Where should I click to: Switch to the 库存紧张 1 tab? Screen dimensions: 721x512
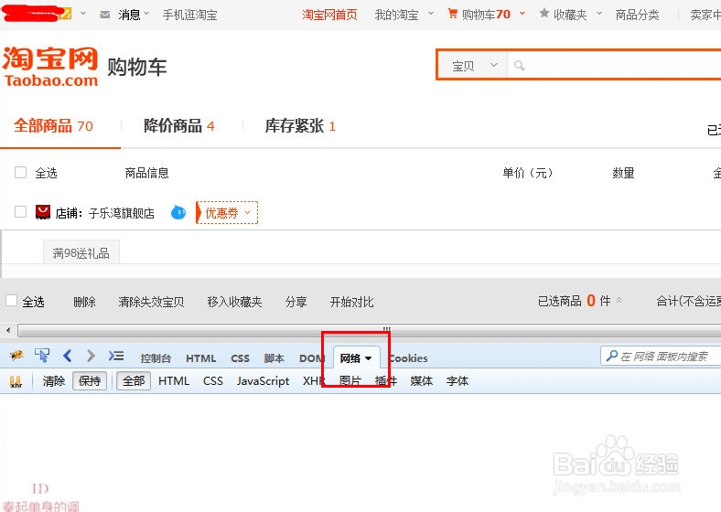(300, 125)
